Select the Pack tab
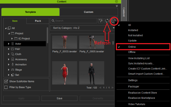Screen dimensions: 171x107 38,21
